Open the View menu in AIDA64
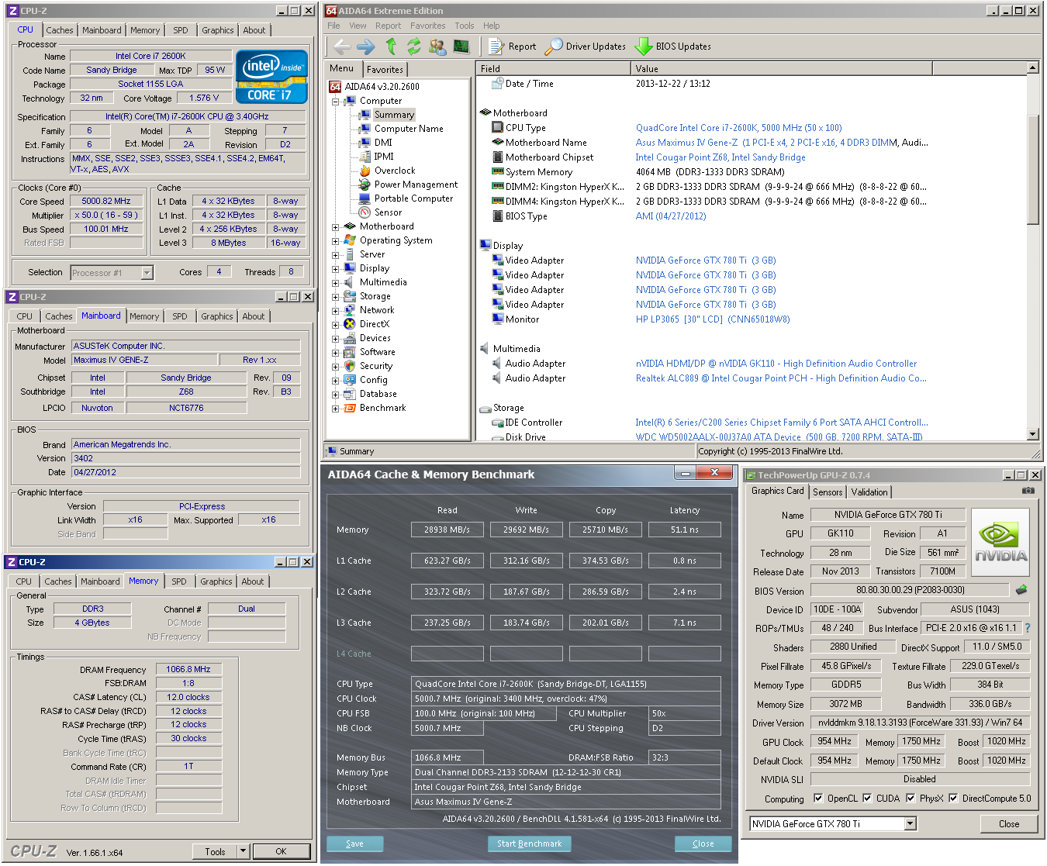 click(x=358, y=26)
